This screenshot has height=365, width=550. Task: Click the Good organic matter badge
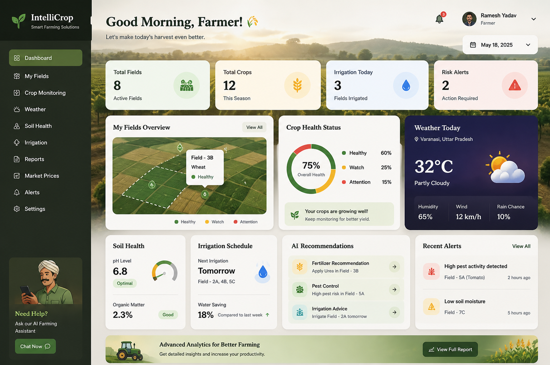click(168, 315)
